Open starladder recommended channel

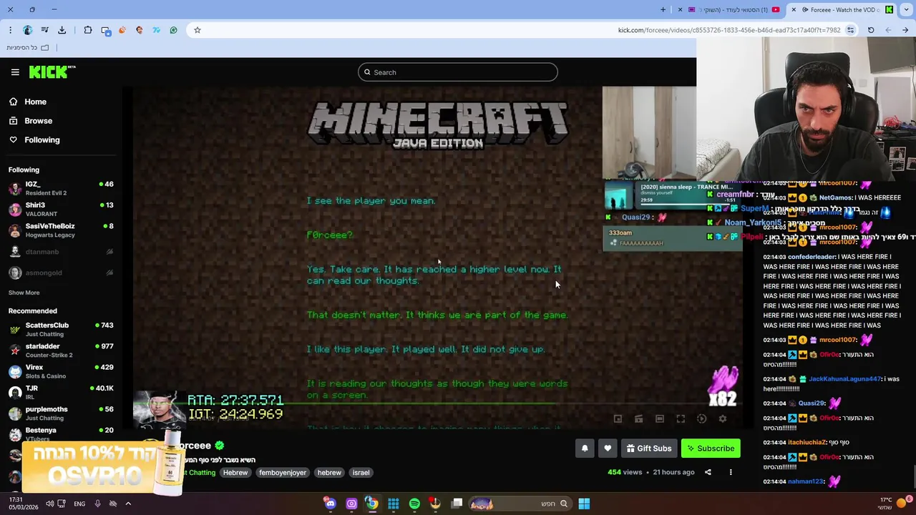point(61,350)
